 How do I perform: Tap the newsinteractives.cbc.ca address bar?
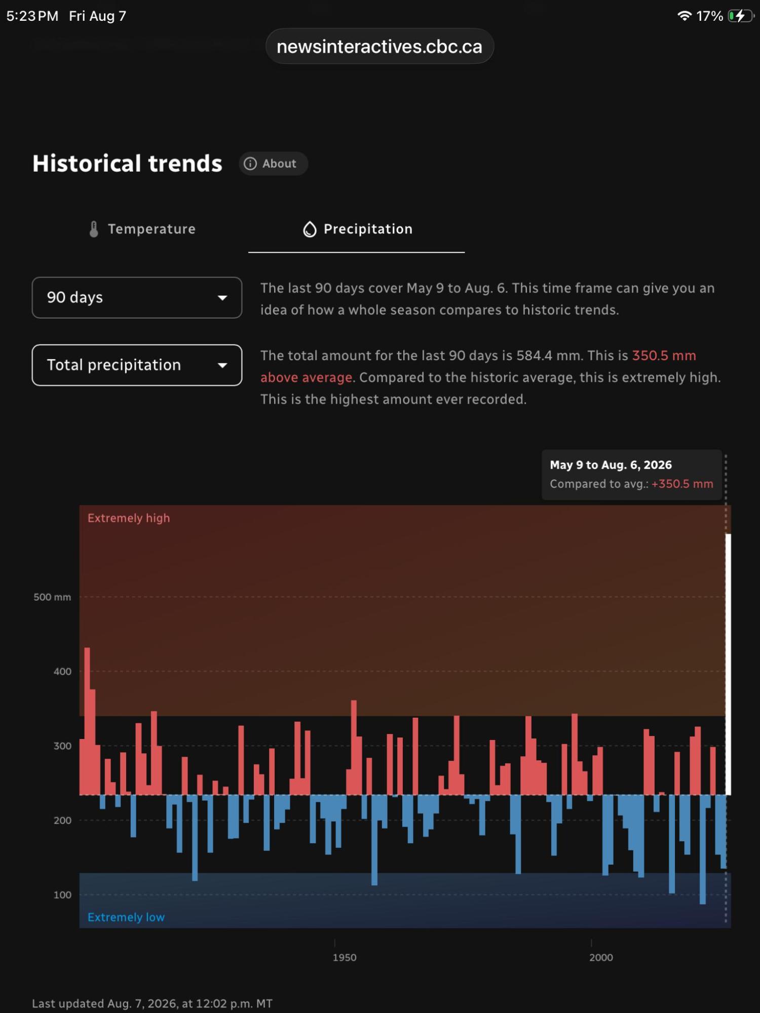point(379,46)
